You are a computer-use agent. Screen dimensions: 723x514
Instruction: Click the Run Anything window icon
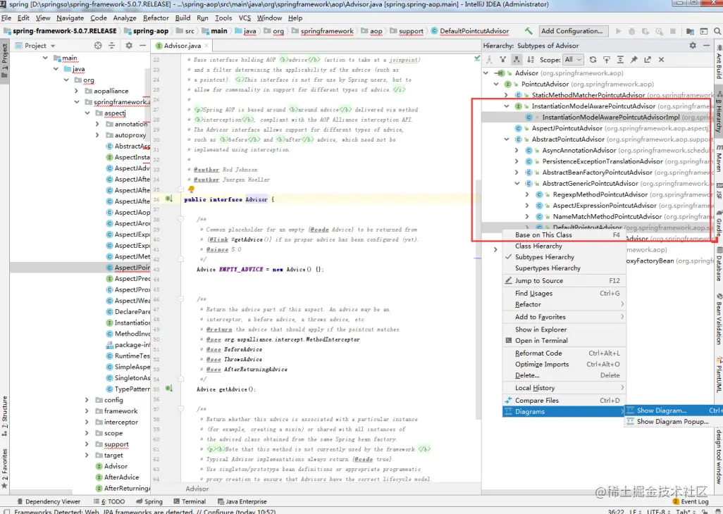point(704,31)
